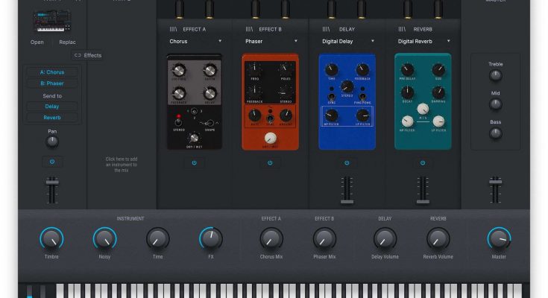Image resolution: width=548 pixels, height=298 pixels.
Task: Click the instrument Pan knob
Action: (52, 142)
